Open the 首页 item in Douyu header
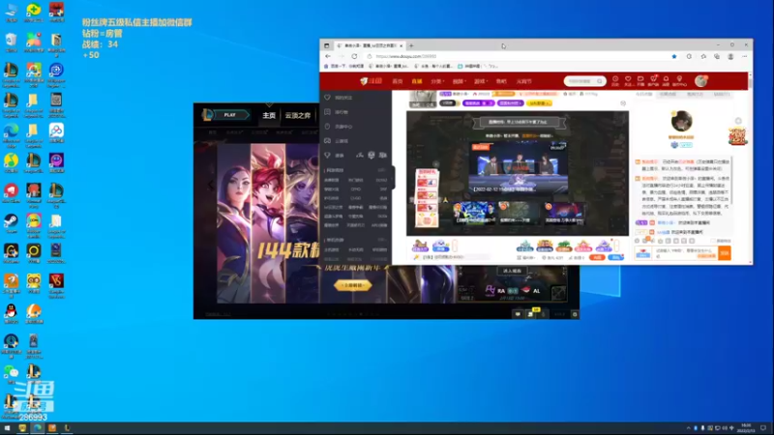 pos(398,81)
